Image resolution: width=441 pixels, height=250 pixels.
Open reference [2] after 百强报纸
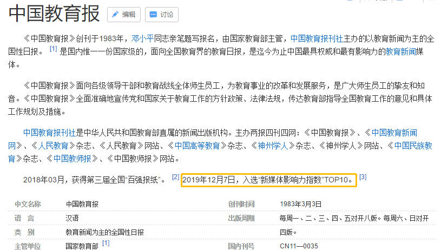coord(175,177)
